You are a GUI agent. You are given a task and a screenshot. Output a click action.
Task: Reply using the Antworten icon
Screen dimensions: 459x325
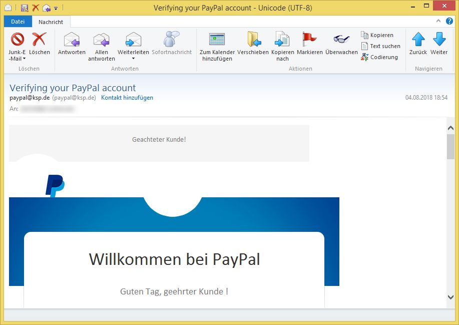point(72,40)
